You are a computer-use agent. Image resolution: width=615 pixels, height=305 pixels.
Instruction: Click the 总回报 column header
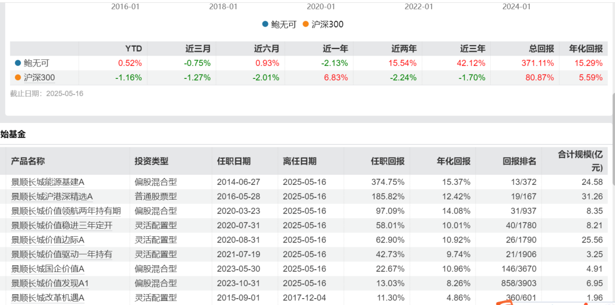(x=542, y=48)
